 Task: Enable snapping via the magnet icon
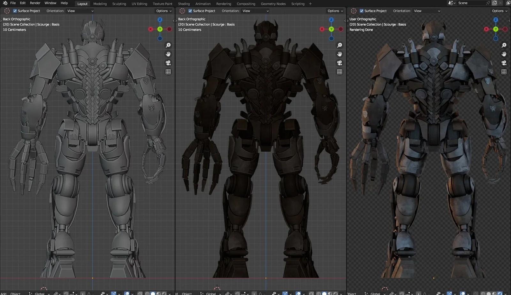pos(67,293)
